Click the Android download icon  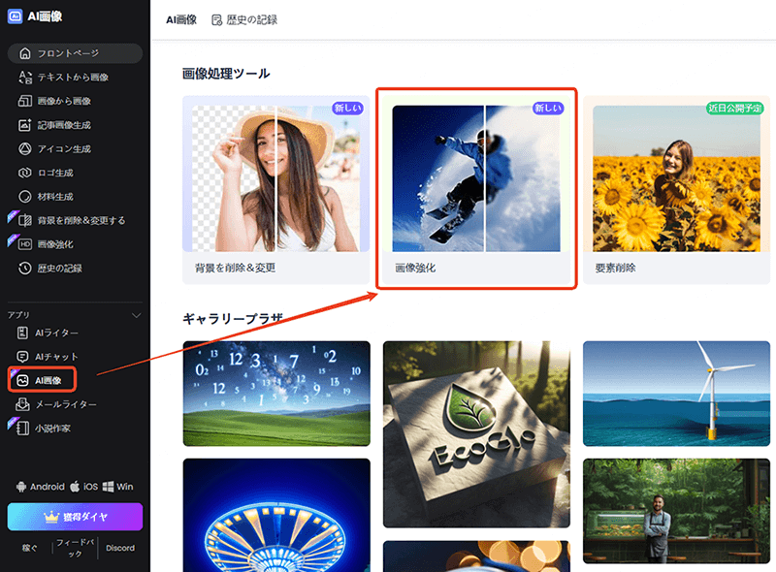click(21, 487)
